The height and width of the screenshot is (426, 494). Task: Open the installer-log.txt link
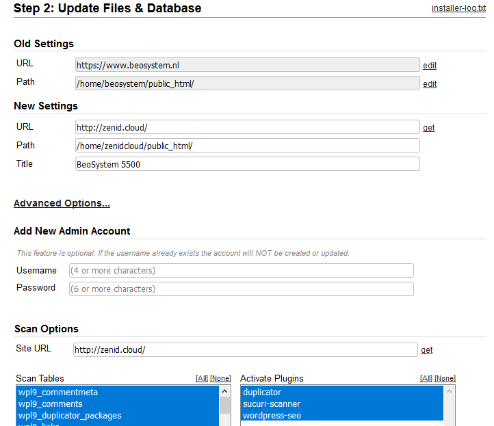[x=458, y=8]
